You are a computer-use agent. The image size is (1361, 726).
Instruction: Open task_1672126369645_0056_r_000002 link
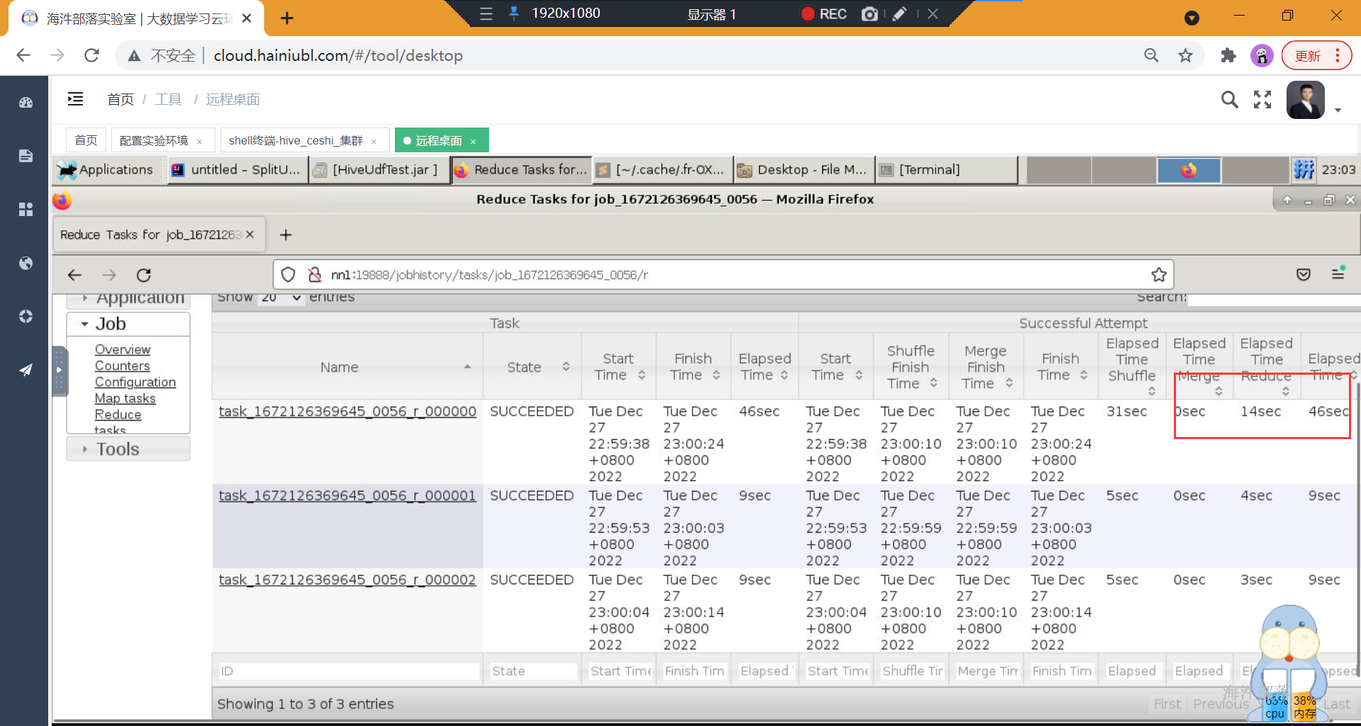coord(347,580)
